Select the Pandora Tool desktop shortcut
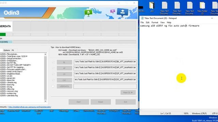Viewport: 218px width, 122px height. 13,111
